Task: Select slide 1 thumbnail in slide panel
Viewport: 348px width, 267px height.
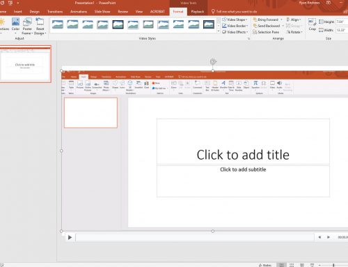Action: [25, 64]
